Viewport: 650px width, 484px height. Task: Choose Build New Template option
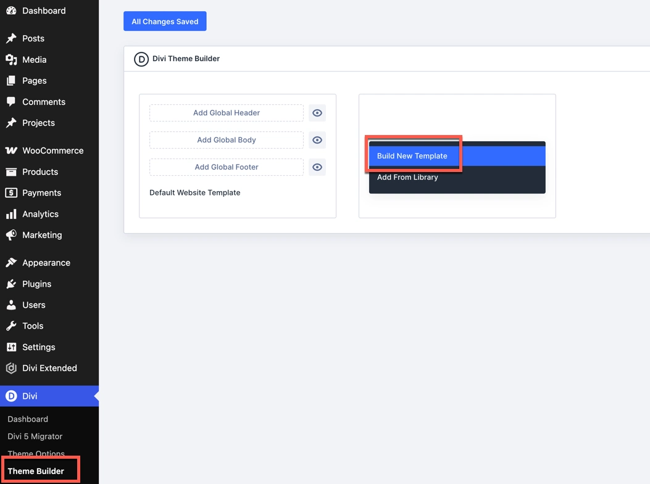(x=457, y=156)
